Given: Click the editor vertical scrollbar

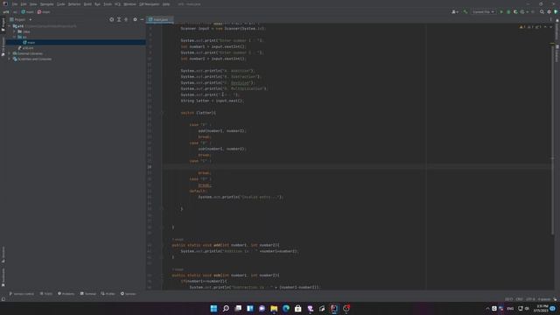Looking at the screenshot, I should [552, 139].
